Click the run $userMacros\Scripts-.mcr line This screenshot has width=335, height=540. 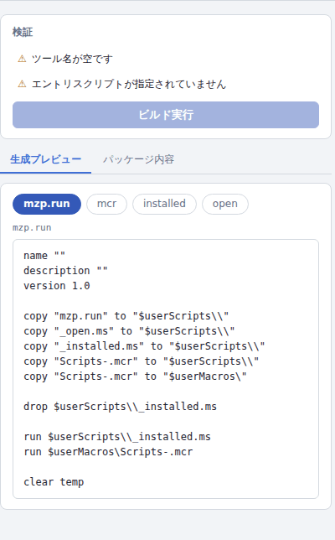(108, 452)
